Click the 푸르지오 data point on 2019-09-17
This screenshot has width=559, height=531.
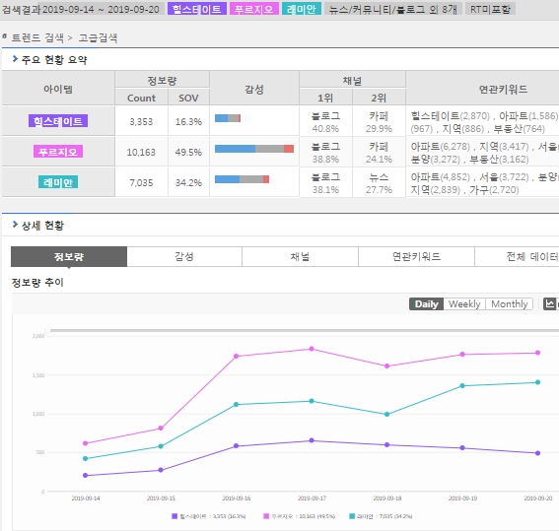tap(312, 349)
